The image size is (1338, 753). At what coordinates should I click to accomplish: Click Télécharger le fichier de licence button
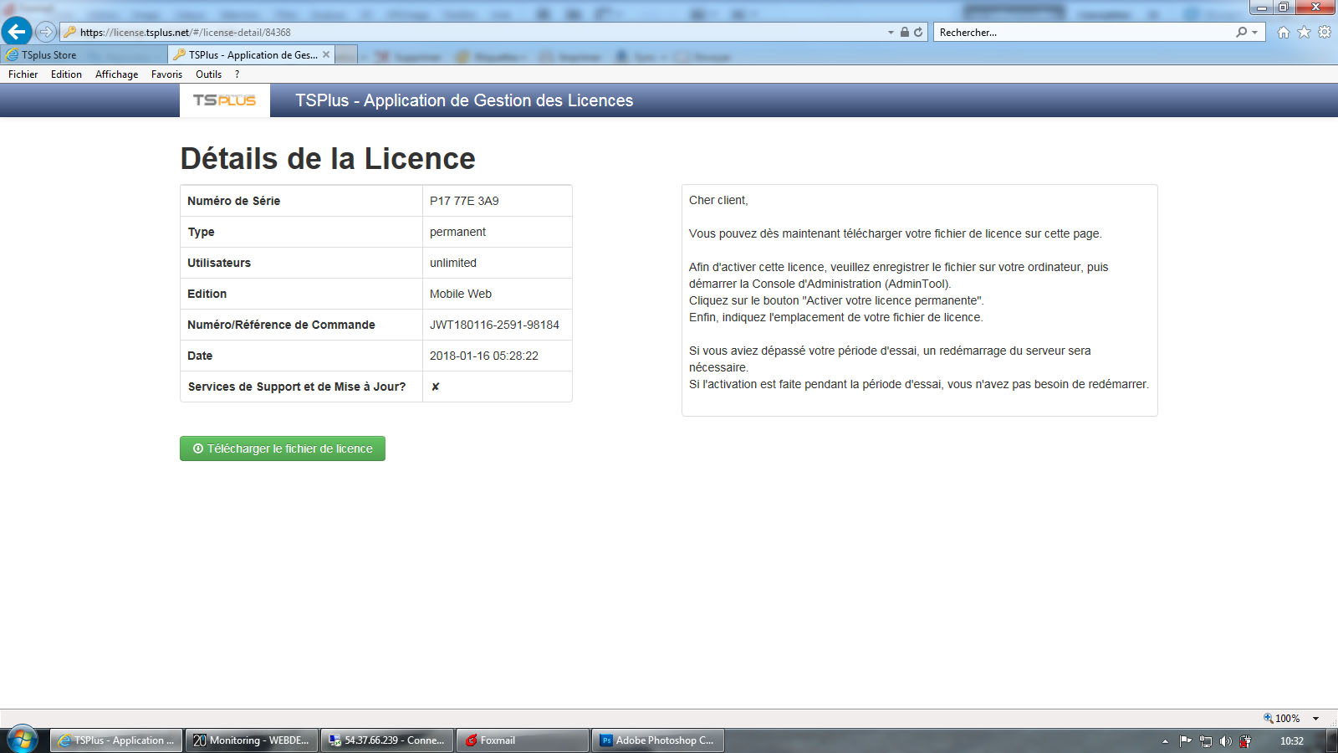pos(283,448)
